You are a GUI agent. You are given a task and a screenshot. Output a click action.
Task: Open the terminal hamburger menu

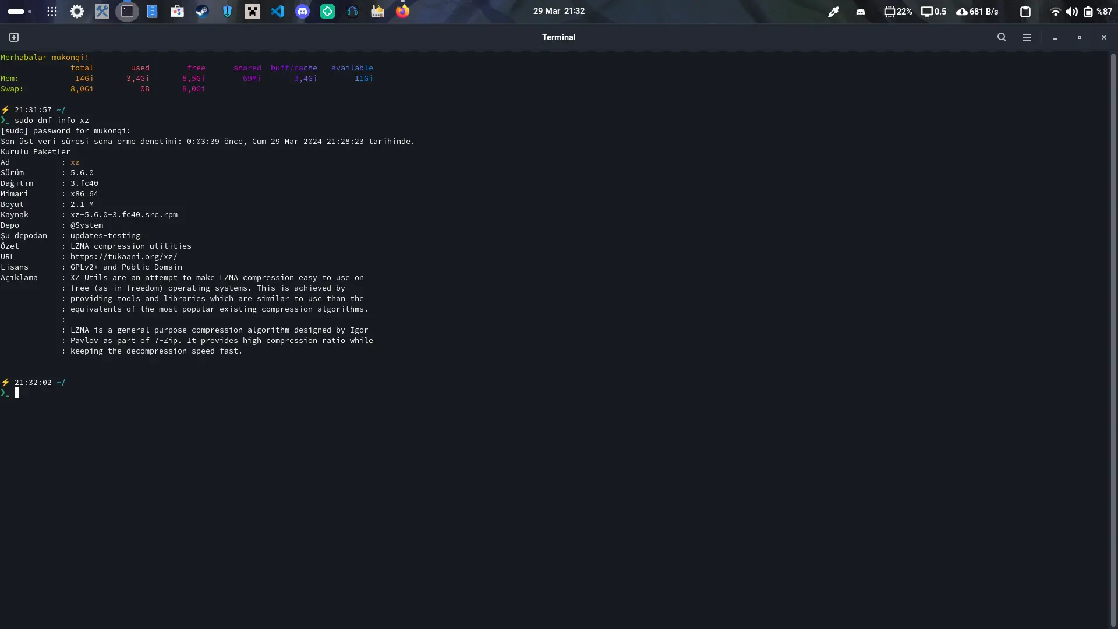[1027, 37]
